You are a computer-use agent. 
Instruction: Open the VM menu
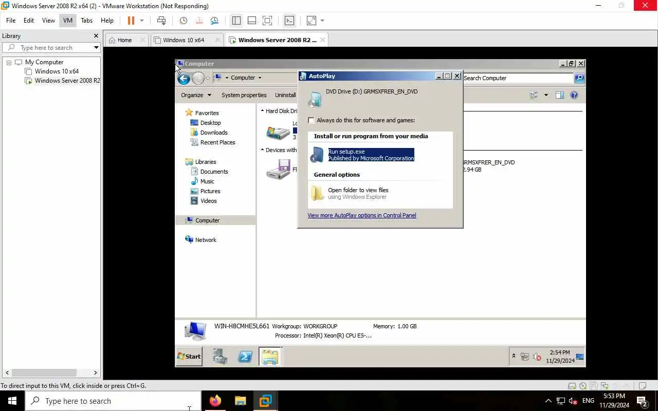pyautogui.click(x=68, y=21)
